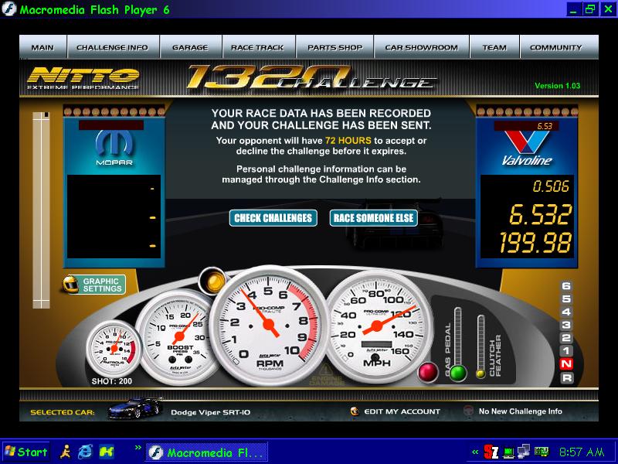Click the engine damage warning icon
Screen dimensions: 618x464
pyautogui.click(x=326, y=375)
